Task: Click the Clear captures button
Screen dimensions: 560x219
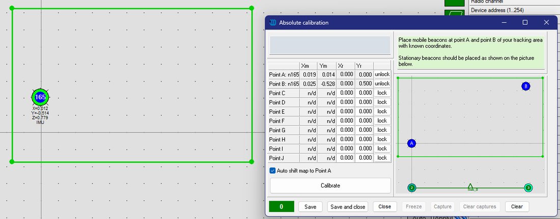Action: tap(480, 206)
